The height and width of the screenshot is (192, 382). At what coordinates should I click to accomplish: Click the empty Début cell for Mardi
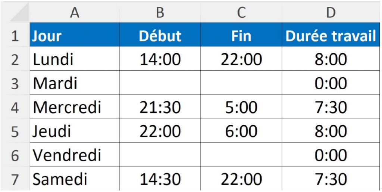pos(160,83)
